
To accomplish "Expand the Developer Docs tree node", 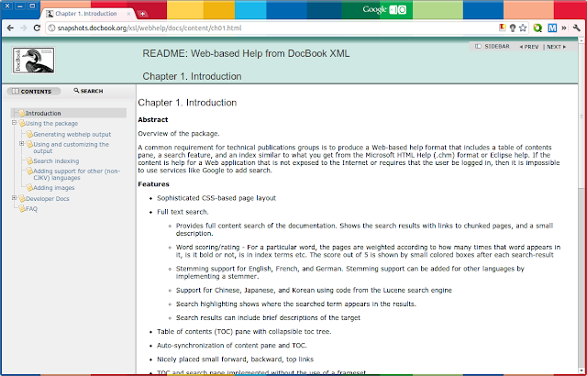I will pos(15,198).
